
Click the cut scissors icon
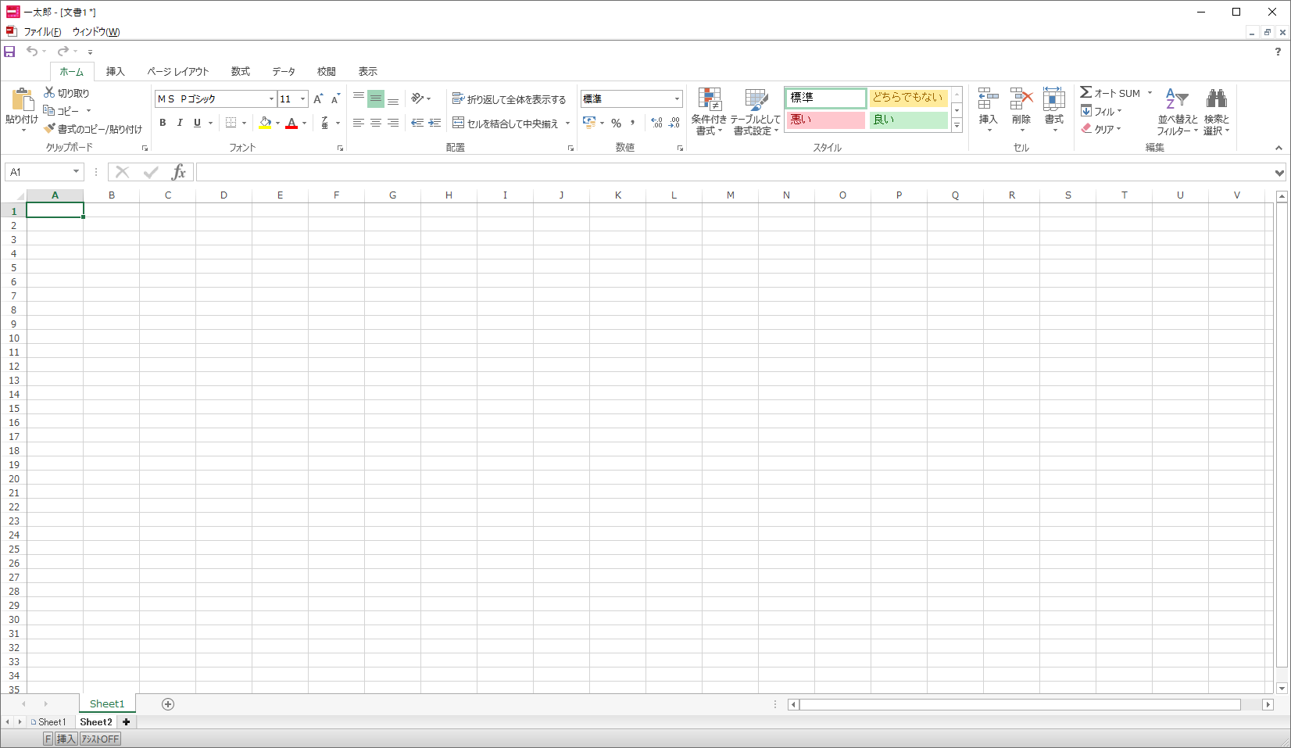coord(49,92)
